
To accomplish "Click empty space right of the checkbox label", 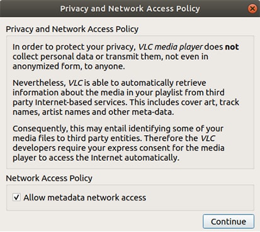I will [200, 197].
